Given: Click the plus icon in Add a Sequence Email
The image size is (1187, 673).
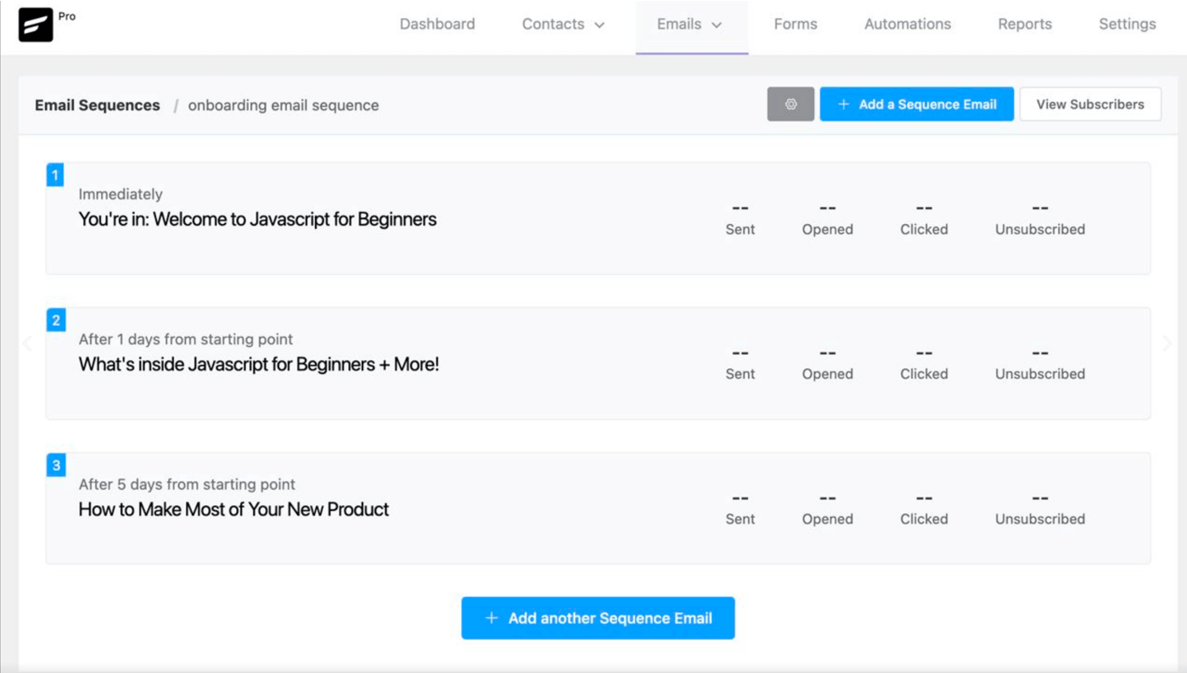Looking at the screenshot, I should [841, 104].
